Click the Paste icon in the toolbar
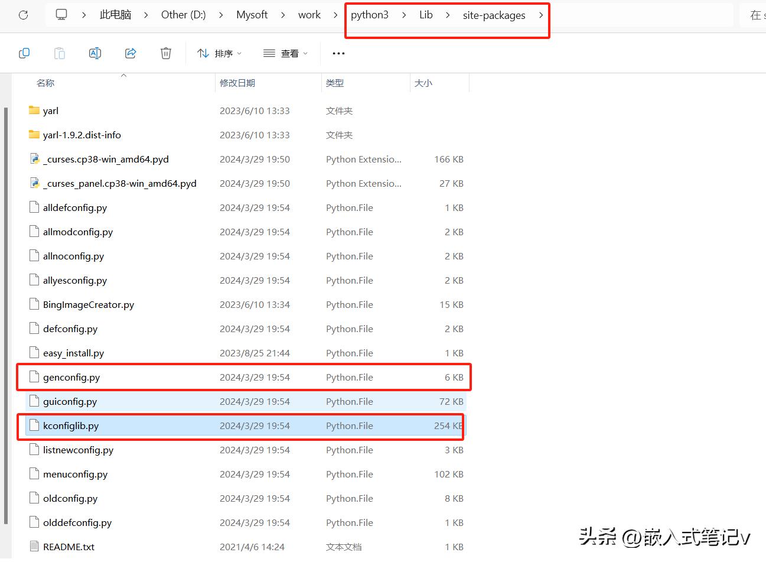The width and height of the screenshot is (766, 562). coord(59,53)
